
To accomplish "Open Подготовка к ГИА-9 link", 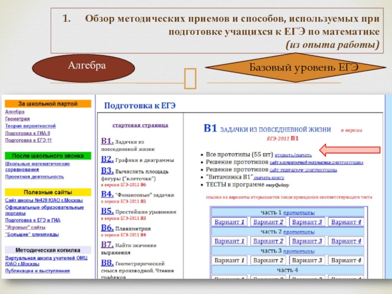I will coord(27,133).
